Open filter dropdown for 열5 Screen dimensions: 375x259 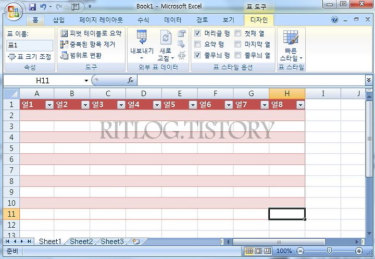coord(193,105)
